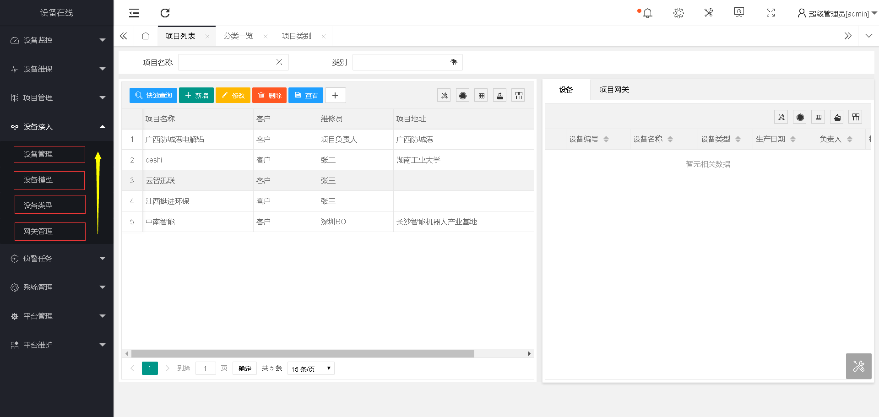This screenshot has height=417, width=879.
Task: Click the column layout icon in project list toolbar
Action: [519, 95]
